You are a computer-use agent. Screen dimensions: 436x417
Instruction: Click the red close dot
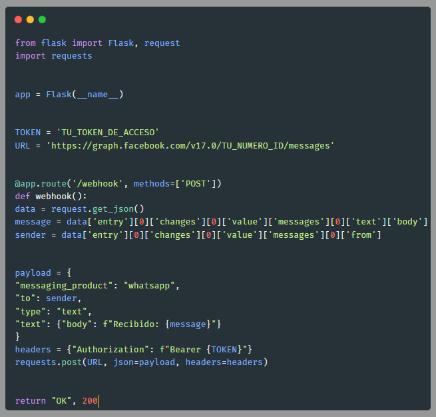click(x=18, y=19)
